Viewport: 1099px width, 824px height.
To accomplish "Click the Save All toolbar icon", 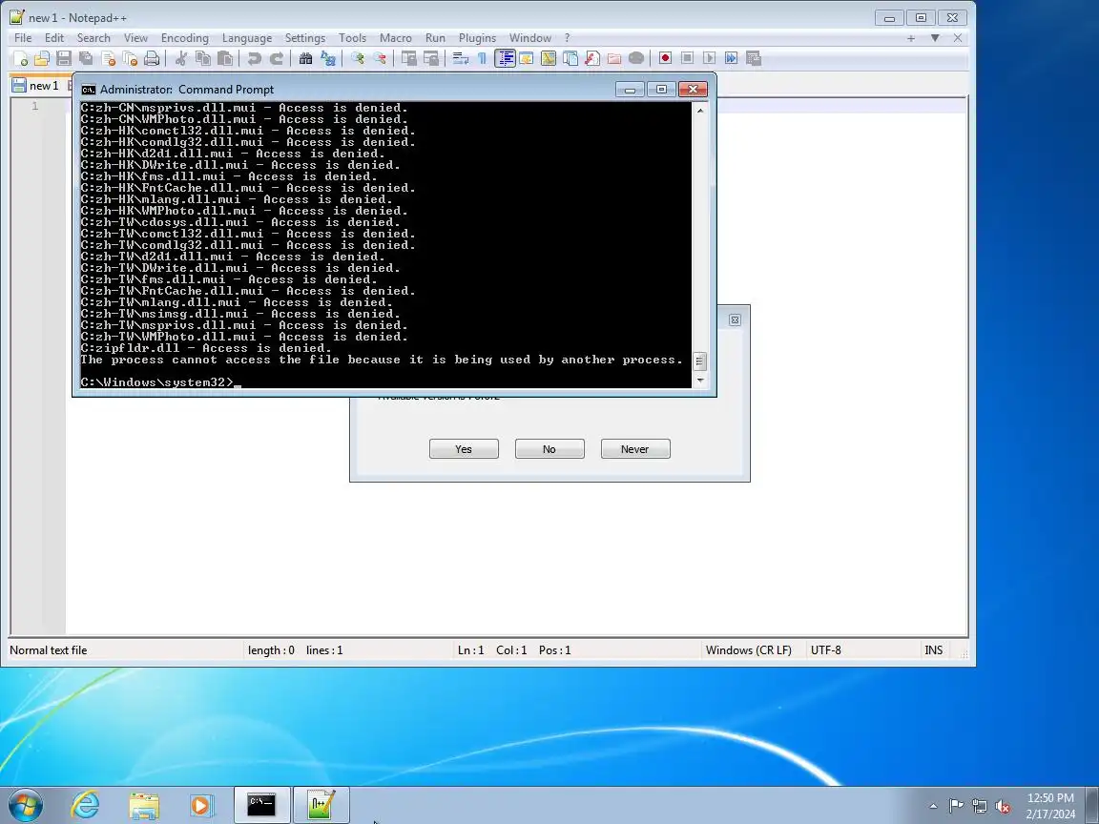I will coord(86,59).
